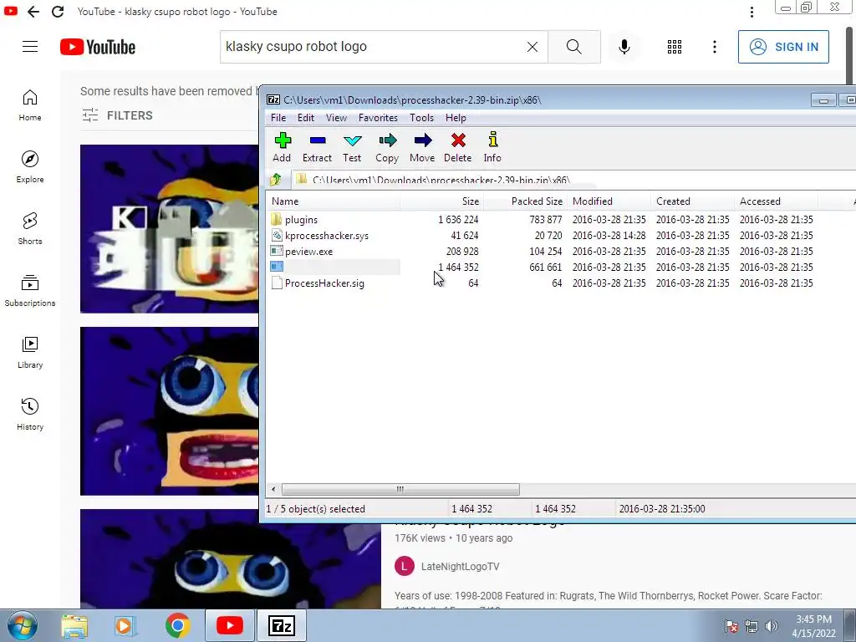Switch to 7-Zip in taskbar
This screenshot has height=642, width=856.
[282, 625]
